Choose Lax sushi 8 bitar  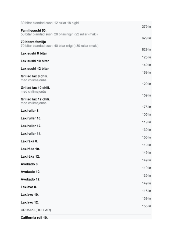(34, 53)
